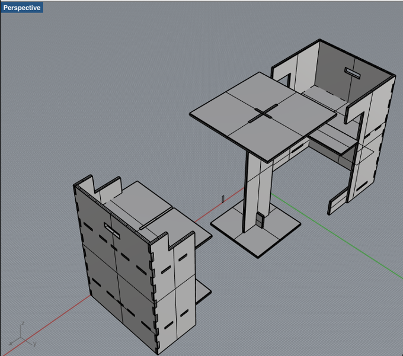Select the protruding foot of the far chair

click(x=337, y=201)
